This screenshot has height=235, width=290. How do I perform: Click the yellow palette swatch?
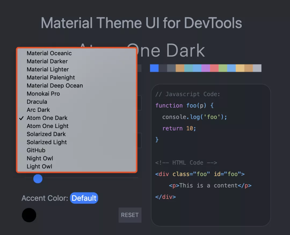(x=240, y=68)
